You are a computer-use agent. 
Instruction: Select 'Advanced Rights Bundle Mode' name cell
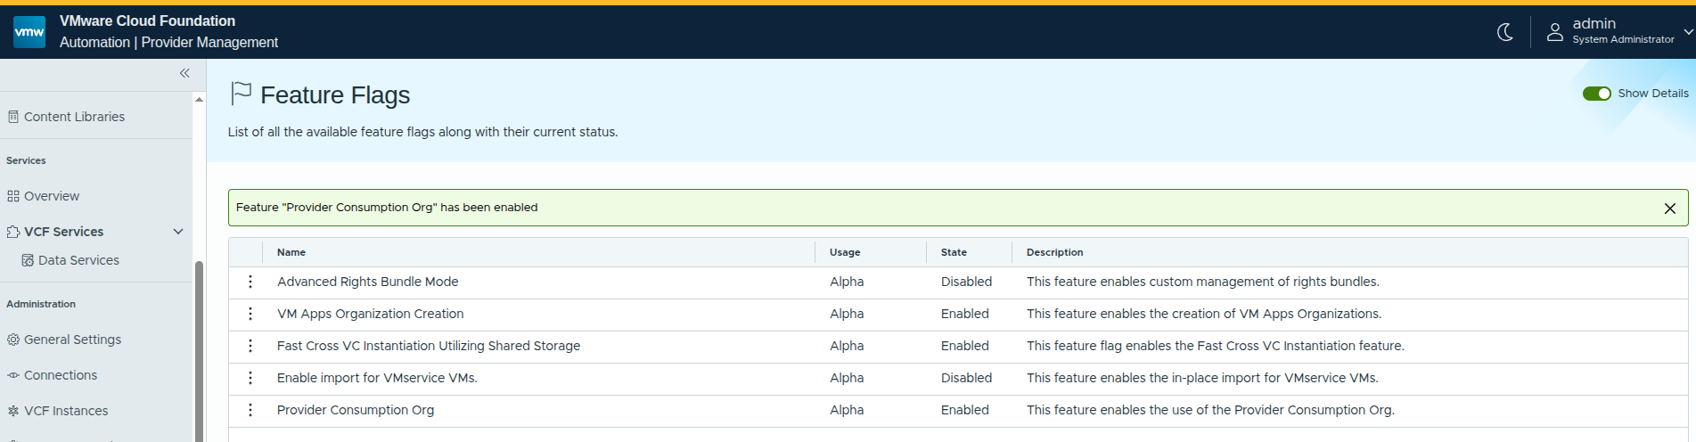coord(367,282)
